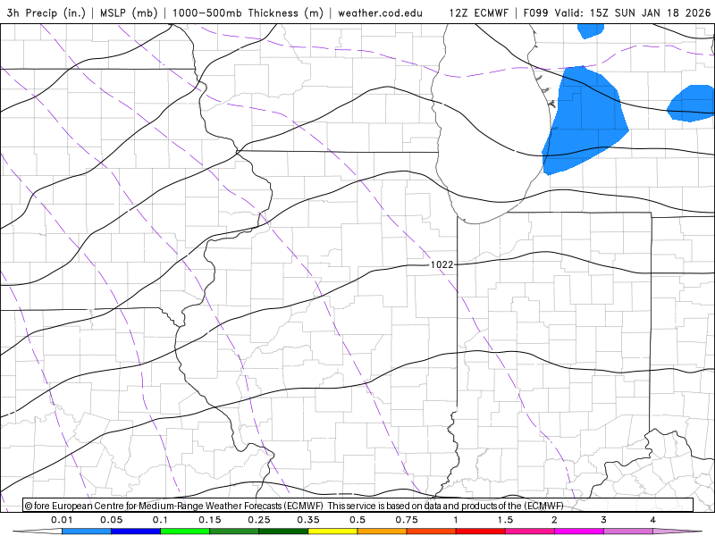The height and width of the screenshot is (536, 715).
Task: Click the 0.5 legend value
Action: click(357, 520)
